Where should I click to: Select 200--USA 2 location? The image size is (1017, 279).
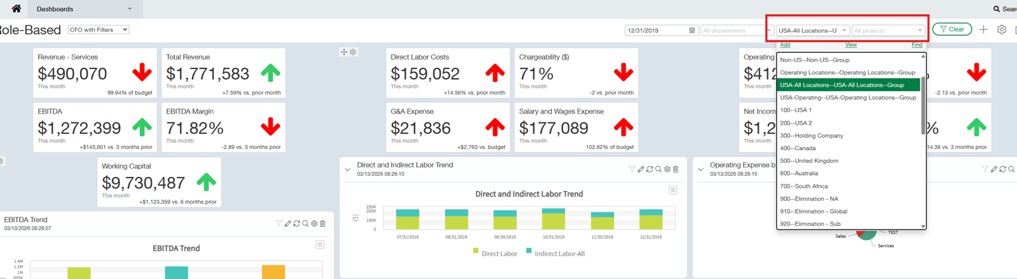click(849, 123)
